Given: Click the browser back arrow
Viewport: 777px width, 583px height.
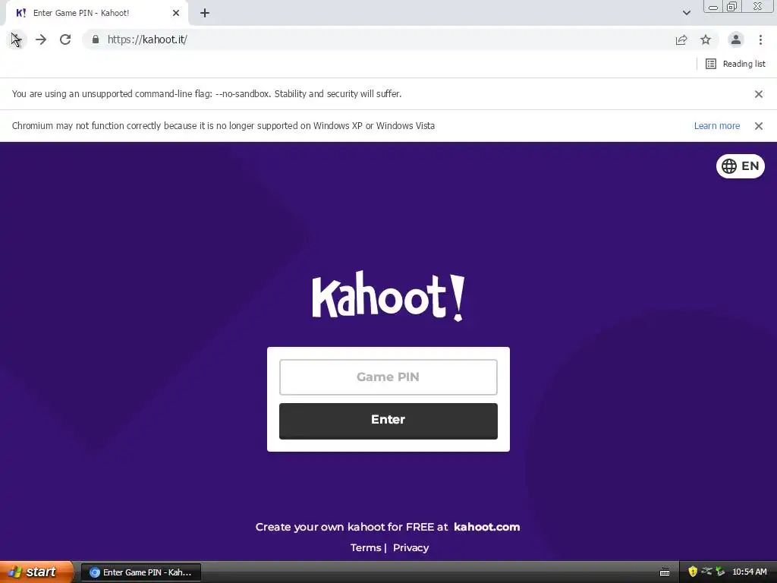Looking at the screenshot, I should point(17,39).
